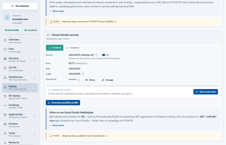This screenshot has width=226, height=145.
Task: Click the WebDeploy check plug icon
Action: (x=49, y=90)
